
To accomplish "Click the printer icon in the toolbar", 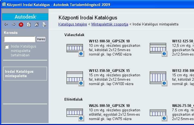I will 44,25.
